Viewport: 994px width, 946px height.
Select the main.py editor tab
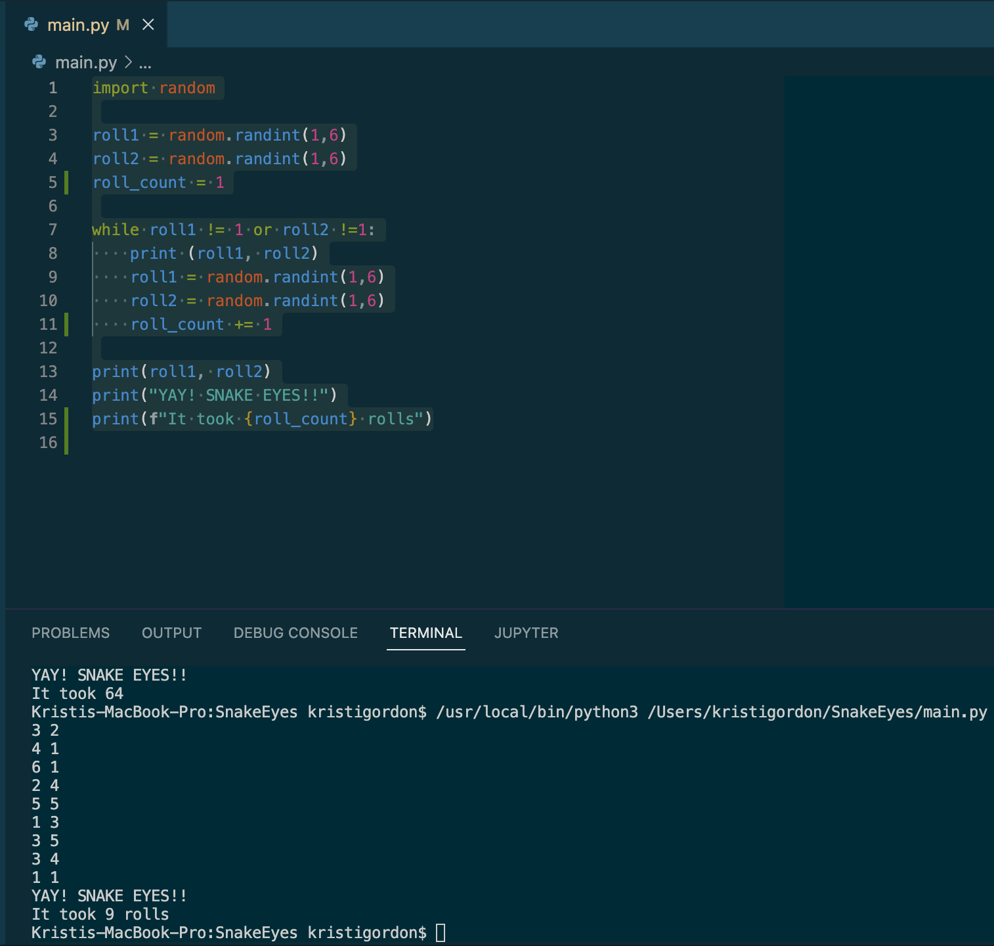click(x=79, y=24)
